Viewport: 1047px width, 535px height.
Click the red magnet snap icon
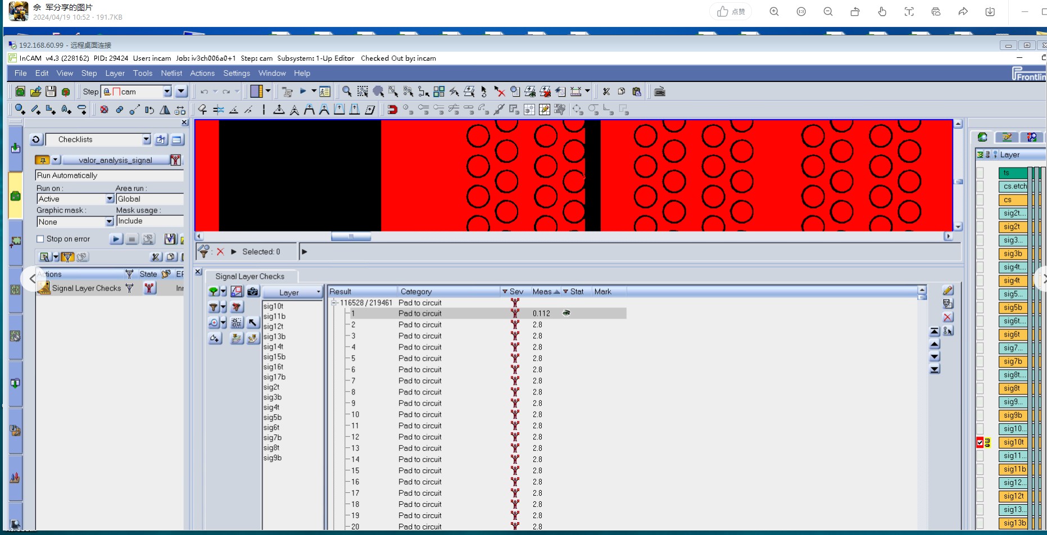(x=392, y=110)
